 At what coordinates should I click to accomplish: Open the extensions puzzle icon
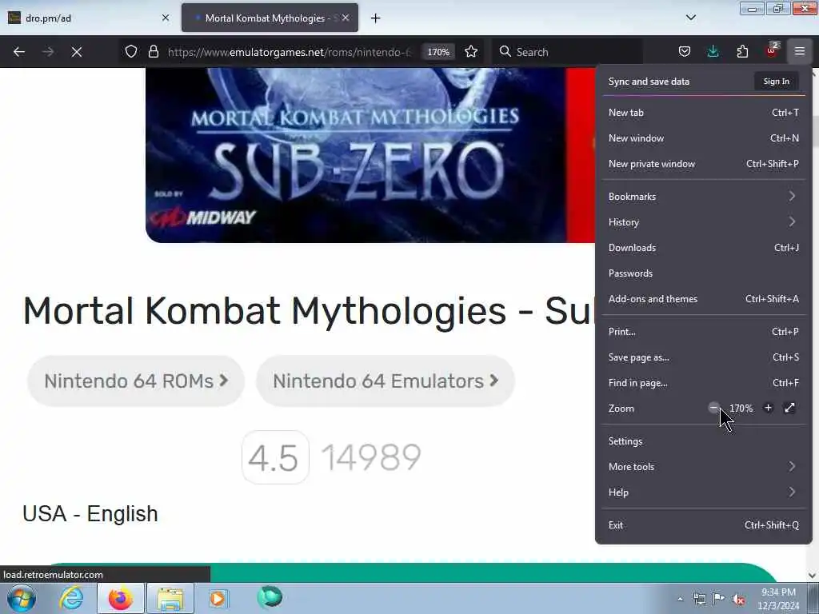pyautogui.click(x=742, y=52)
